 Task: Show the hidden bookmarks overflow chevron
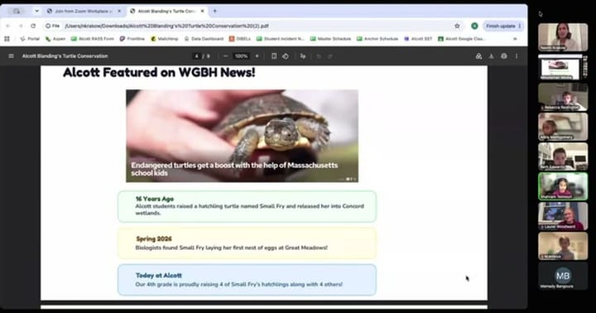click(x=515, y=39)
